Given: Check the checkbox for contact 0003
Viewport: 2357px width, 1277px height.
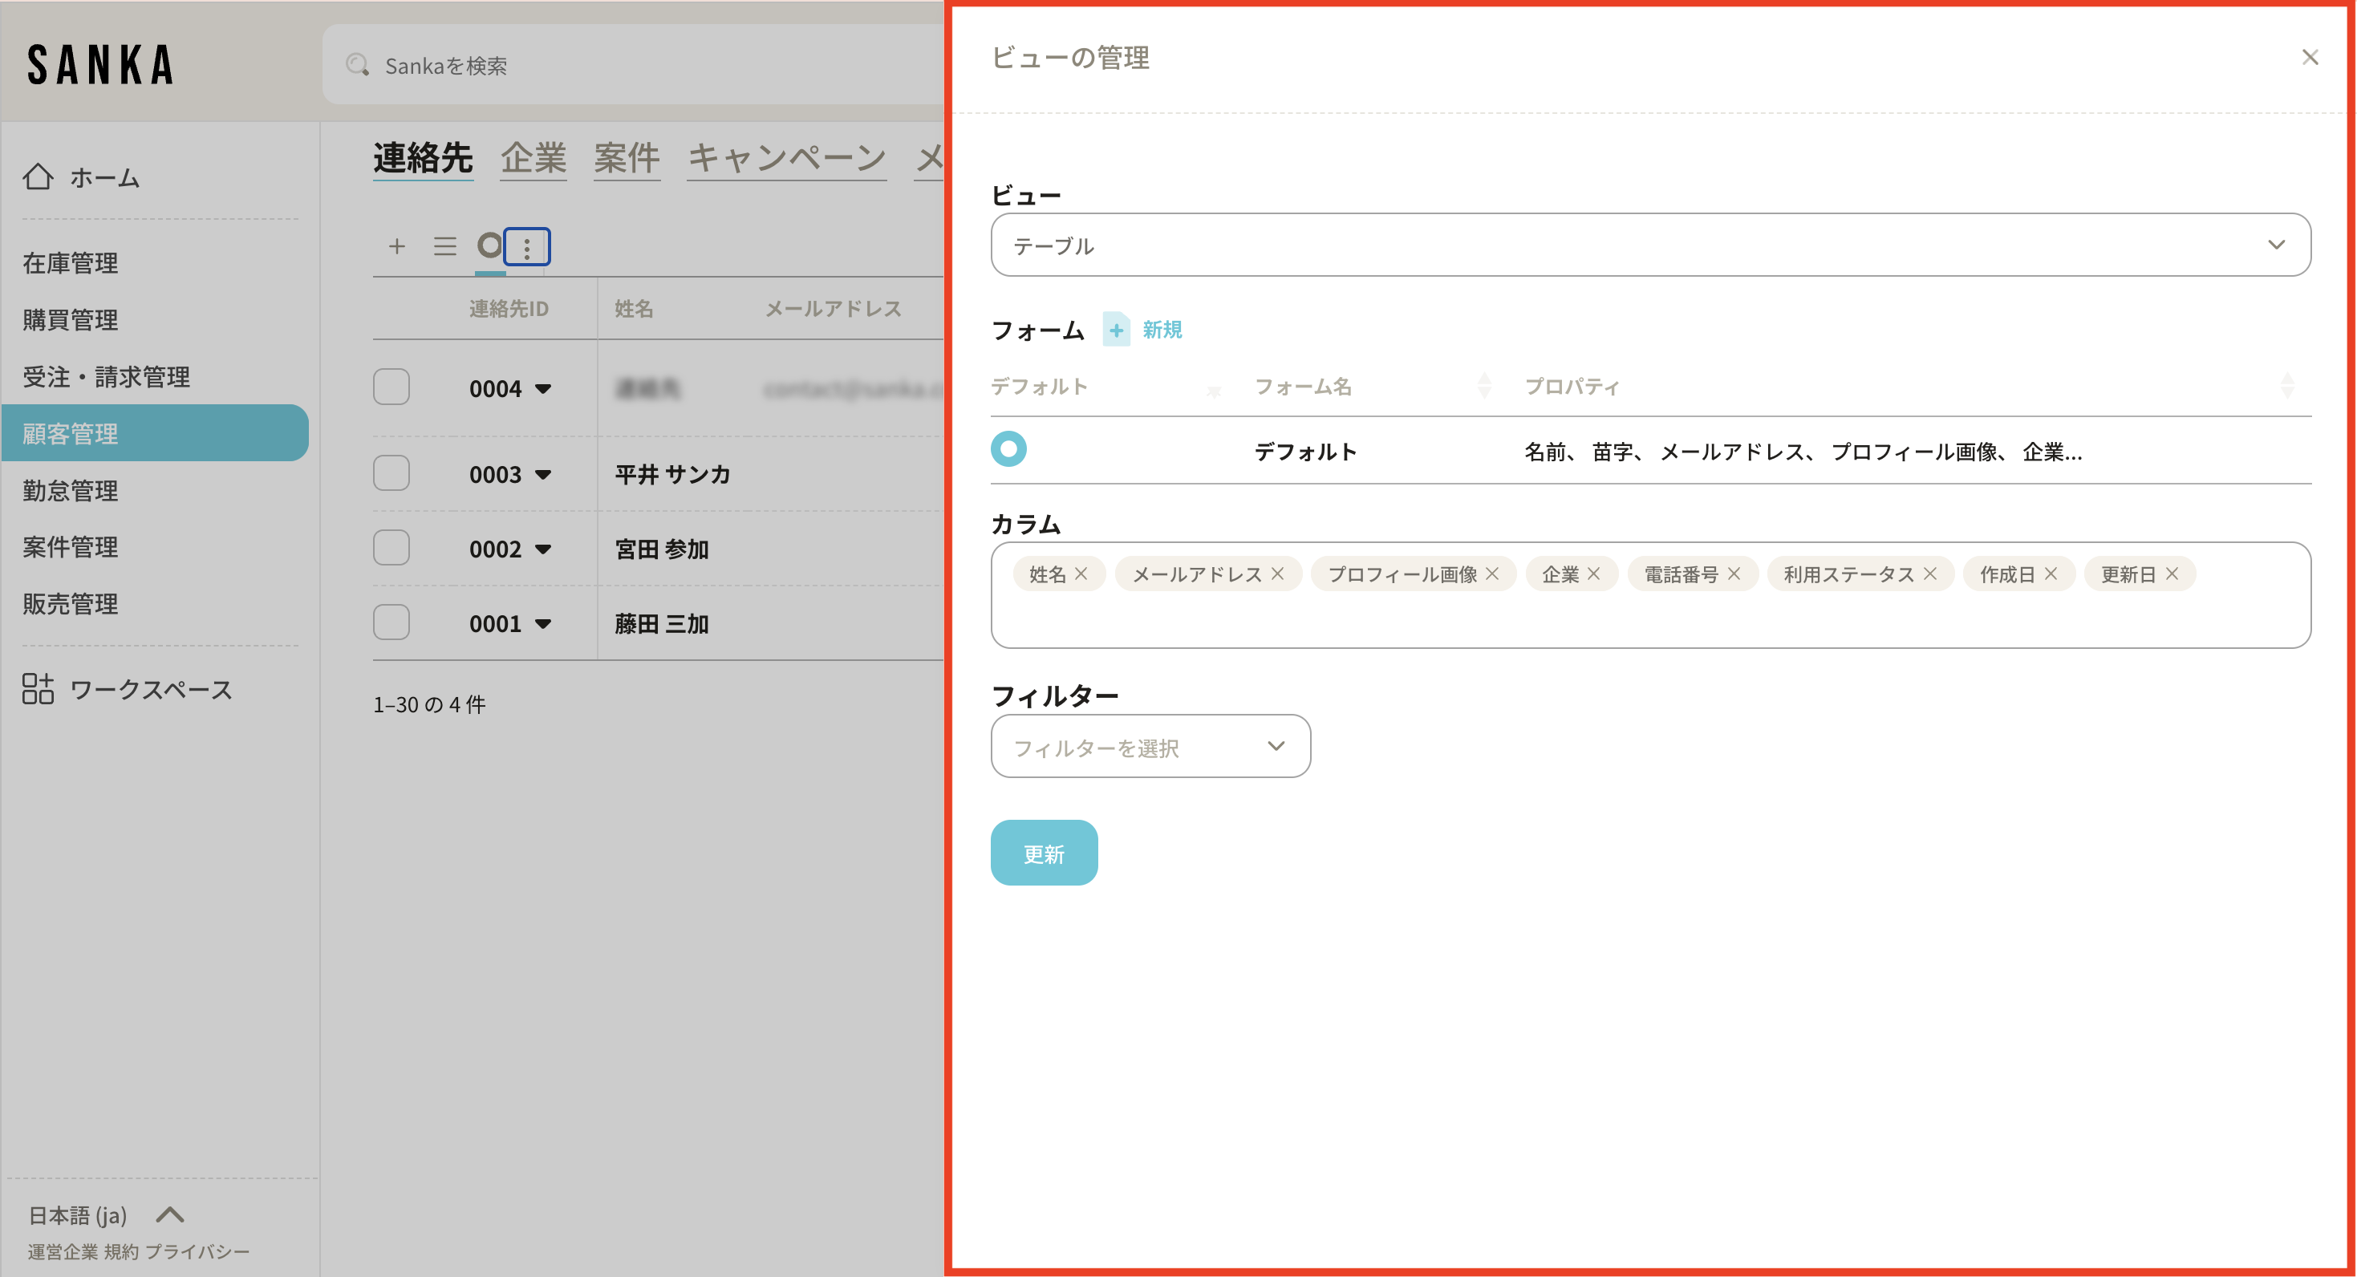Looking at the screenshot, I should (x=391, y=474).
